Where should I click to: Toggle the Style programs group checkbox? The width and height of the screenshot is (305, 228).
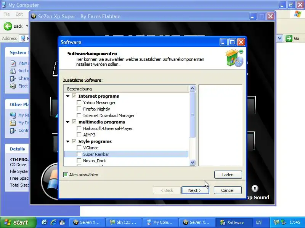(x=74, y=141)
